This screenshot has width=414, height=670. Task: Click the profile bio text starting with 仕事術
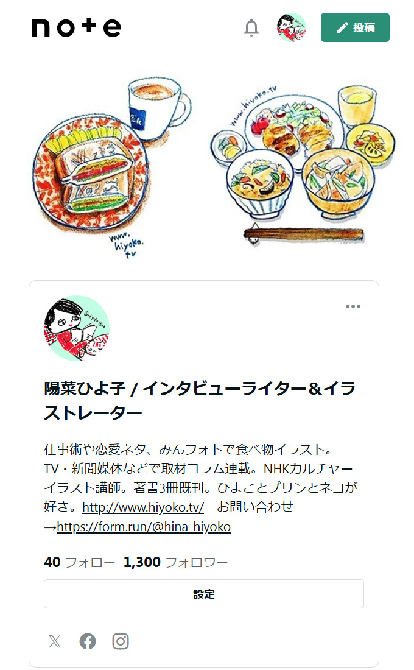point(201,488)
